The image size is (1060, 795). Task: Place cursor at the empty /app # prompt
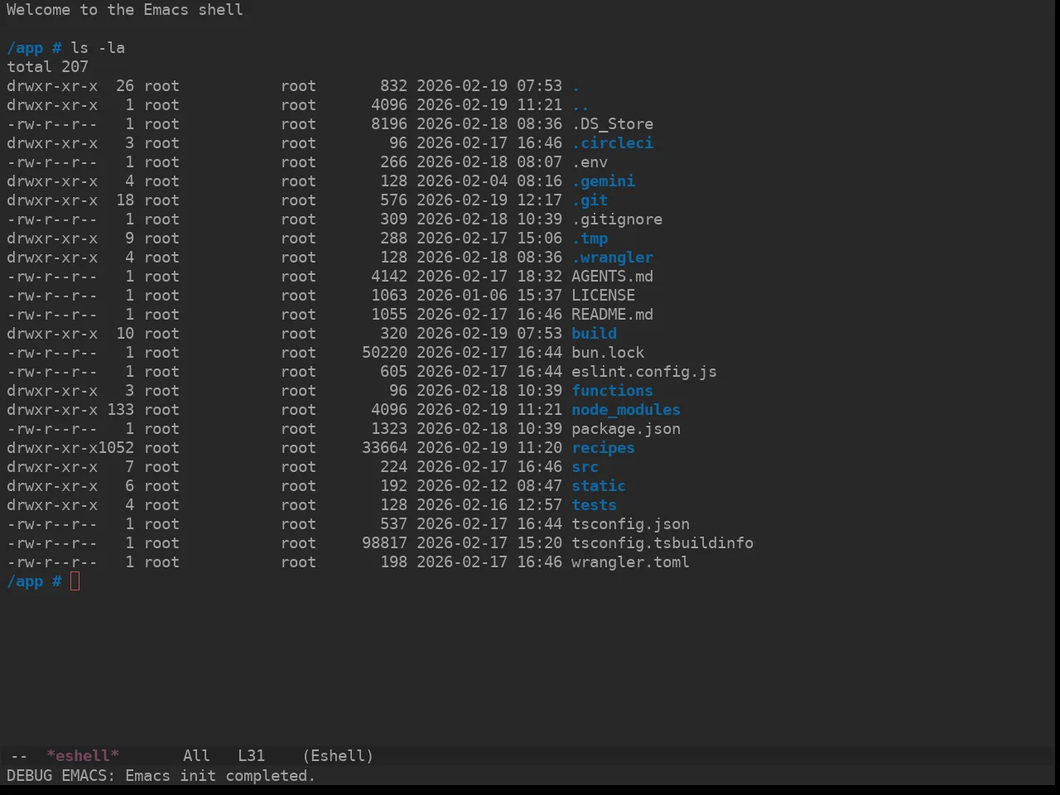(x=75, y=581)
